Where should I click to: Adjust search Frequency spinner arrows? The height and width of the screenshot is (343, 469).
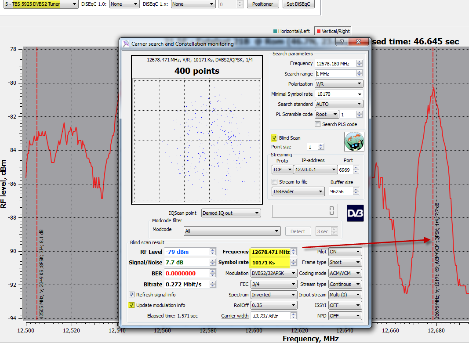[360, 64]
